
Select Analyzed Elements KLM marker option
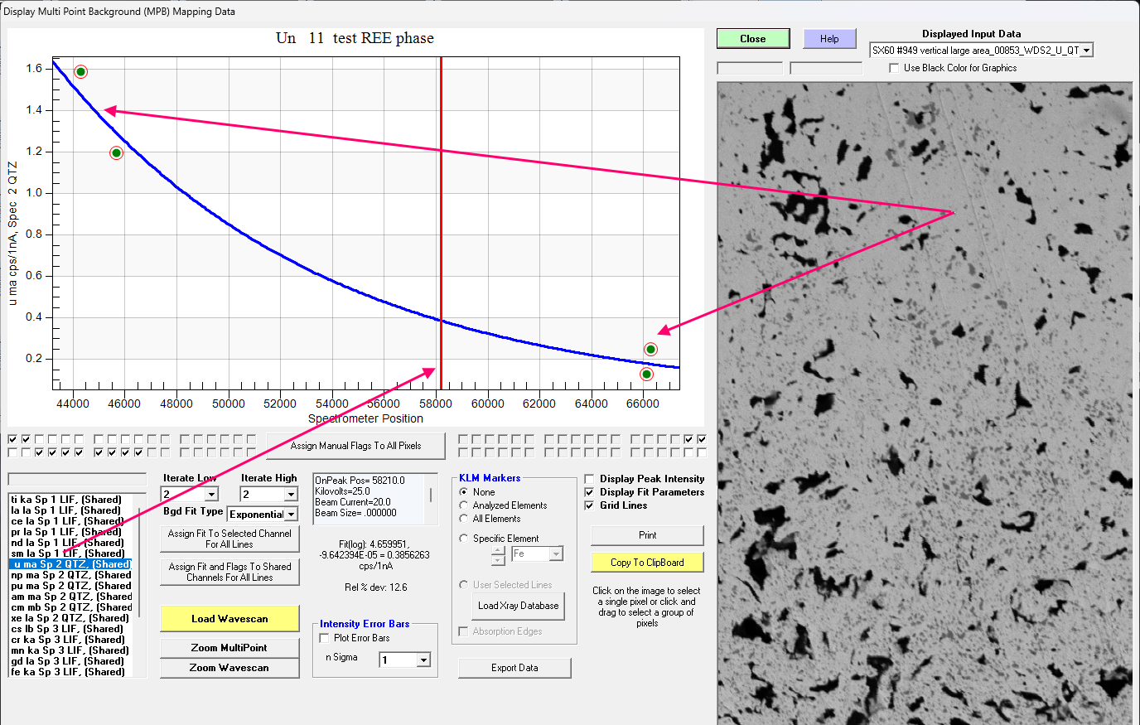pos(464,505)
